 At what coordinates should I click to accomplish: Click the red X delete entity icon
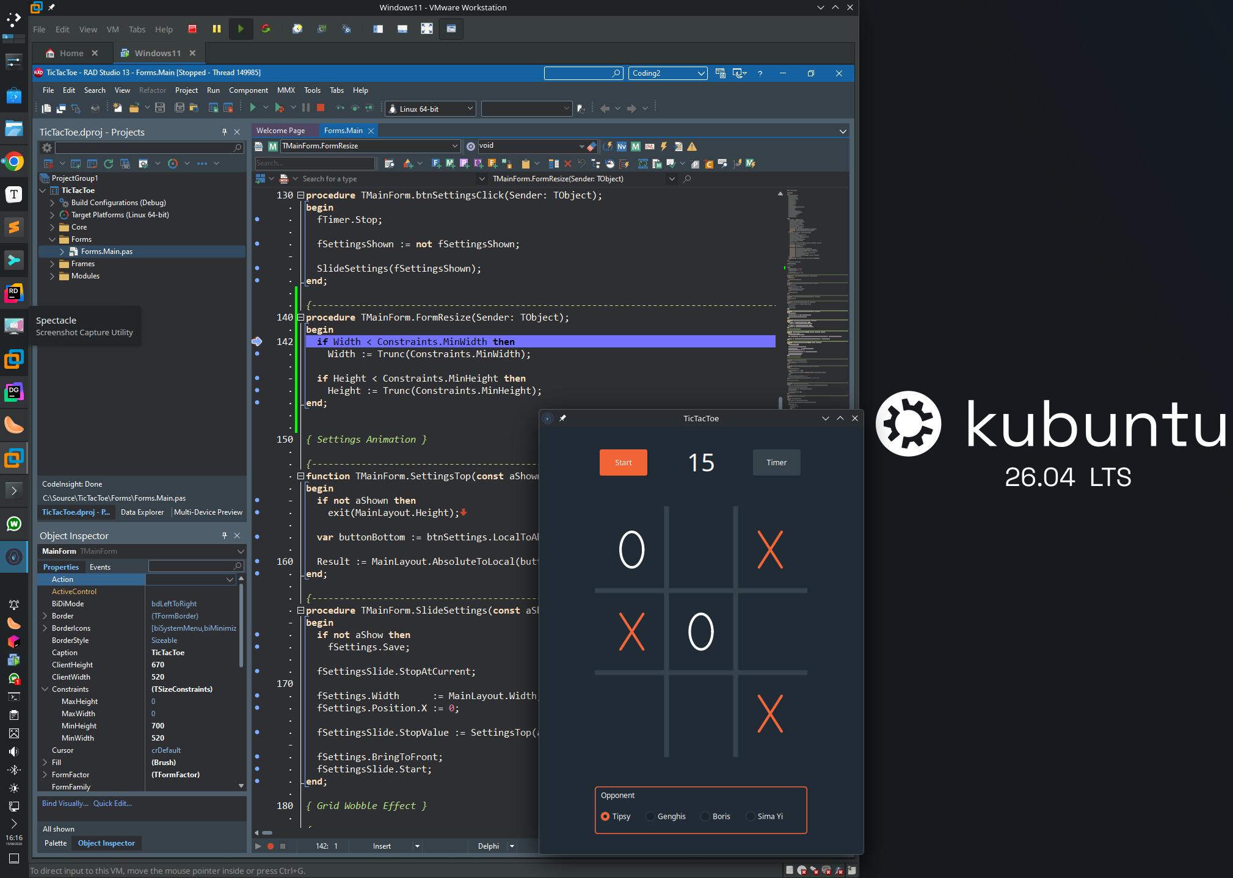(x=568, y=163)
